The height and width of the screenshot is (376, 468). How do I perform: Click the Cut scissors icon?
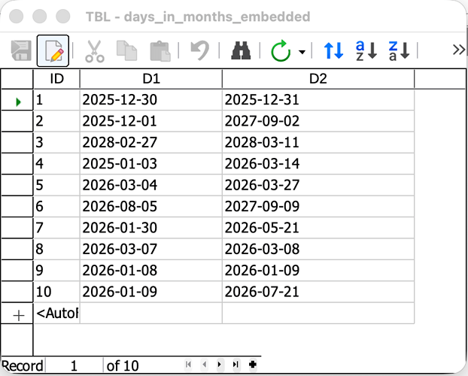click(94, 51)
